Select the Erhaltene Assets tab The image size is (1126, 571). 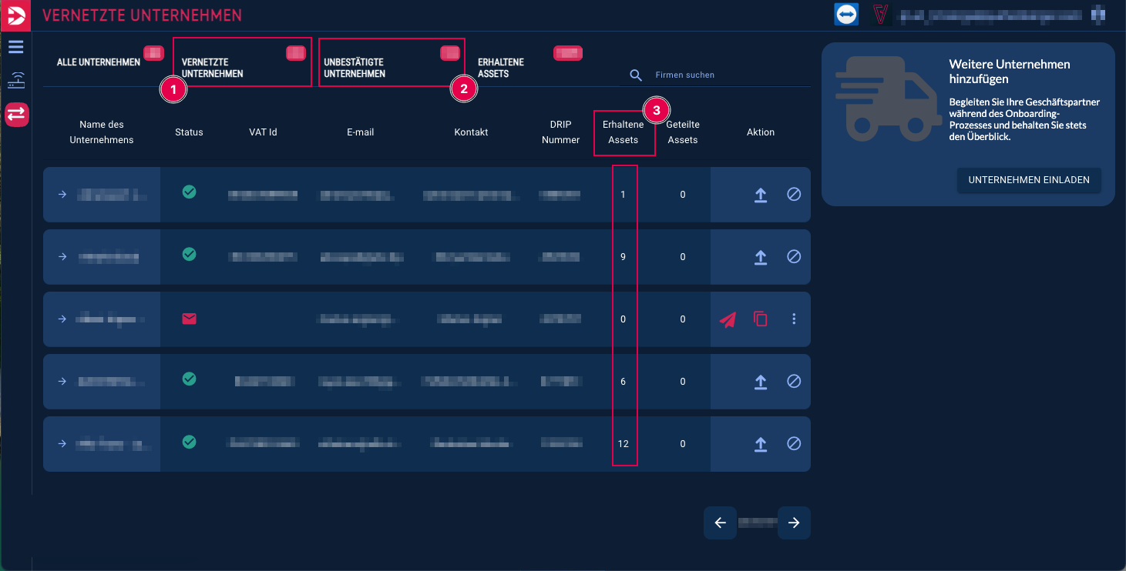[500, 68]
